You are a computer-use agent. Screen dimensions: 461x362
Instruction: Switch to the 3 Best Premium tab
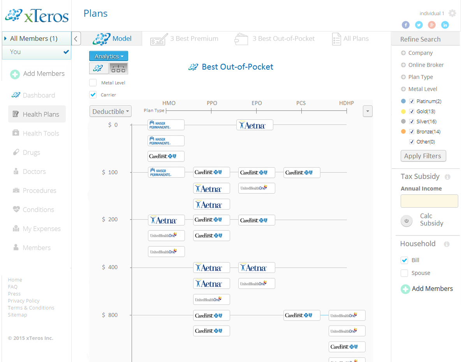(184, 39)
